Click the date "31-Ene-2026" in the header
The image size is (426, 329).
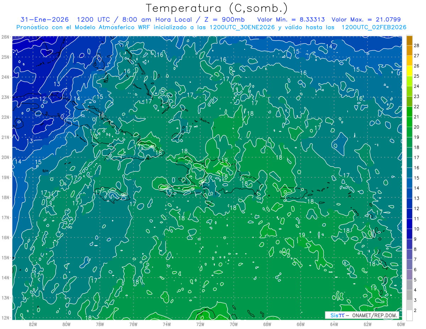[x=45, y=20]
